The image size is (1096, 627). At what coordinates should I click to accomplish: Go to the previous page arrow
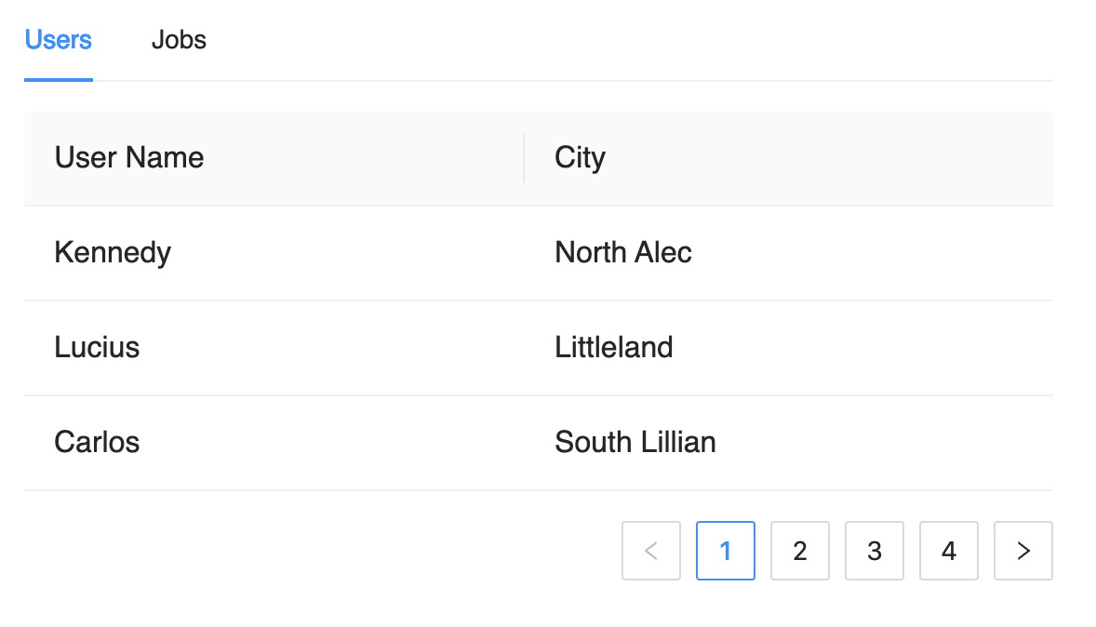651,551
